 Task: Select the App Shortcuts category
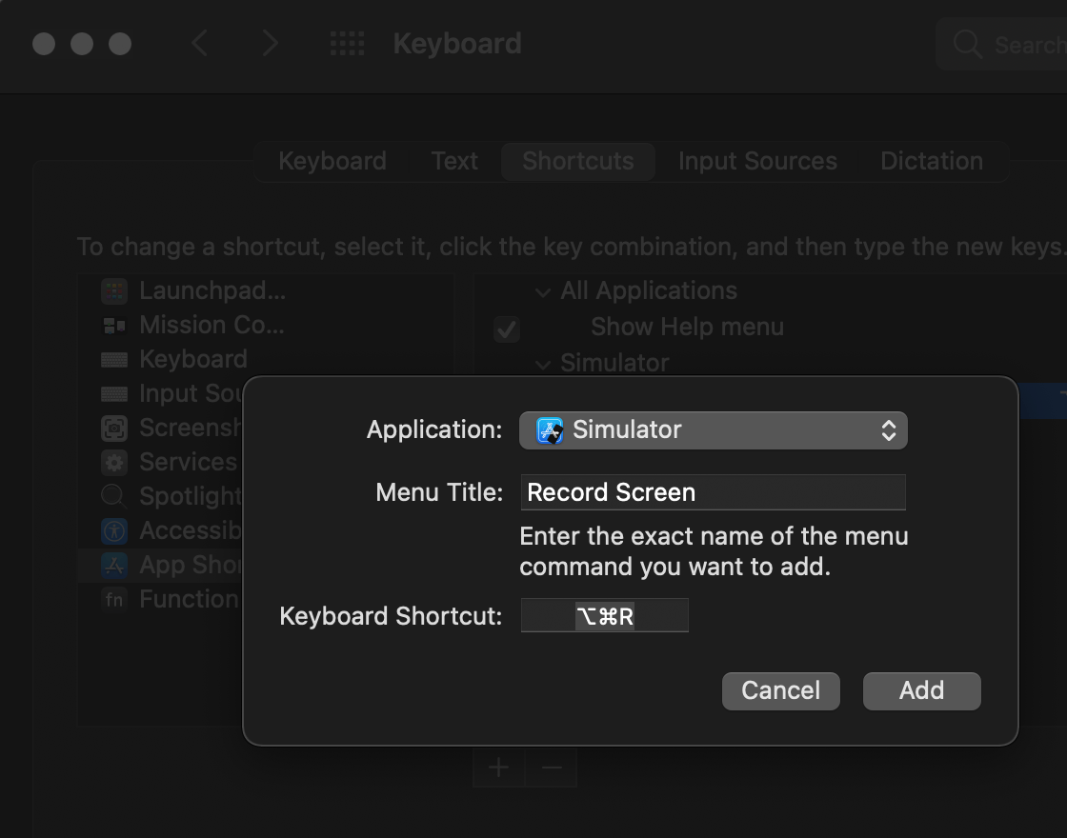(x=114, y=565)
